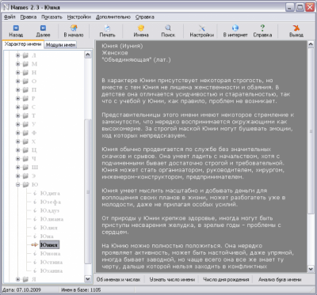Click the В интернет globe icon

click(235, 28)
